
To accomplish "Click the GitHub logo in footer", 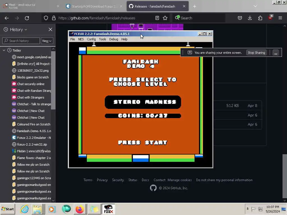I will click(153, 188).
